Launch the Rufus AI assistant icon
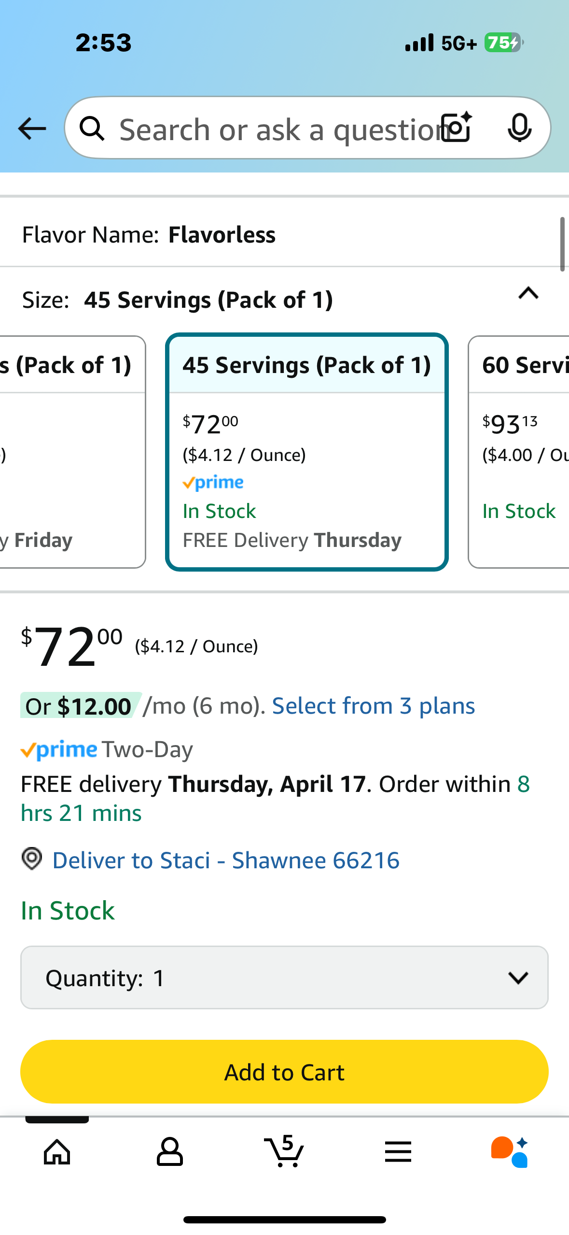Image resolution: width=569 pixels, height=1235 pixels. click(510, 1151)
